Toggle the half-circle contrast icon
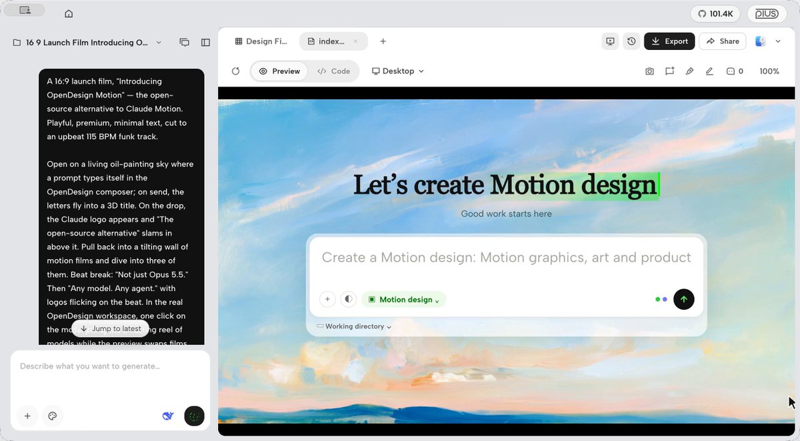This screenshot has height=441, width=800. [x=349, y=300]
